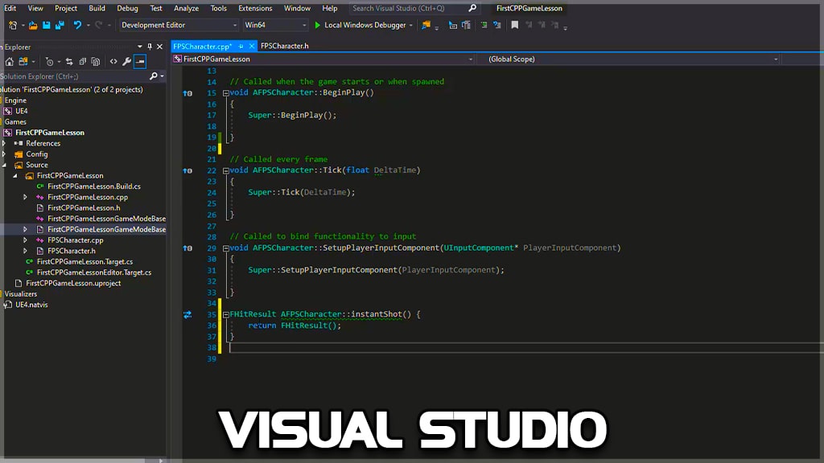
Task: Open the Development Editor configuration dropdown
Action: pyautogui.click(x=179, y=25)
